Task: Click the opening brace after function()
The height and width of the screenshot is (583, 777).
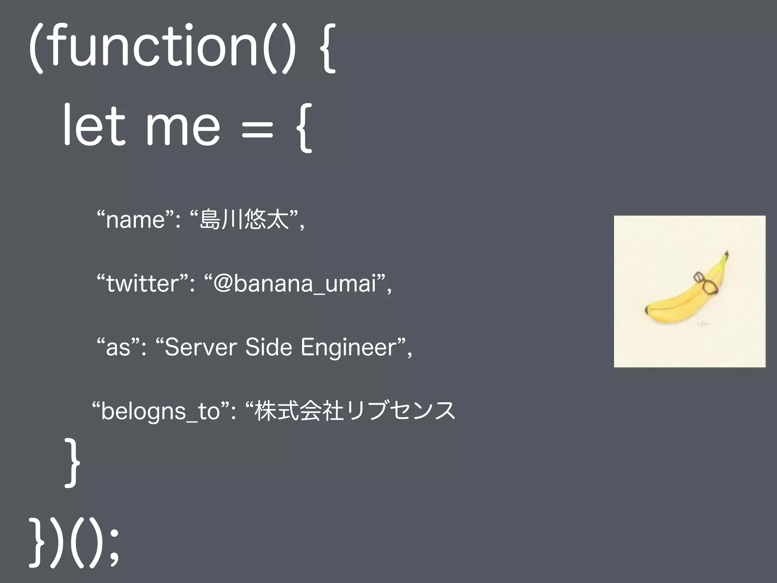Action: [x=327, y=49]
